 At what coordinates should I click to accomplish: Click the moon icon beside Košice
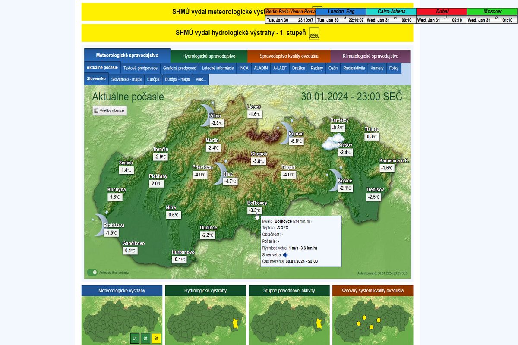click(334, 180)
